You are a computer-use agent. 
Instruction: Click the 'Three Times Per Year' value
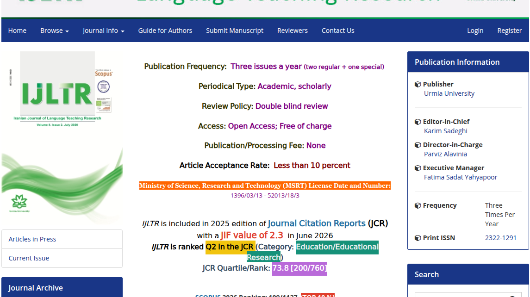[x=500, y=215]
